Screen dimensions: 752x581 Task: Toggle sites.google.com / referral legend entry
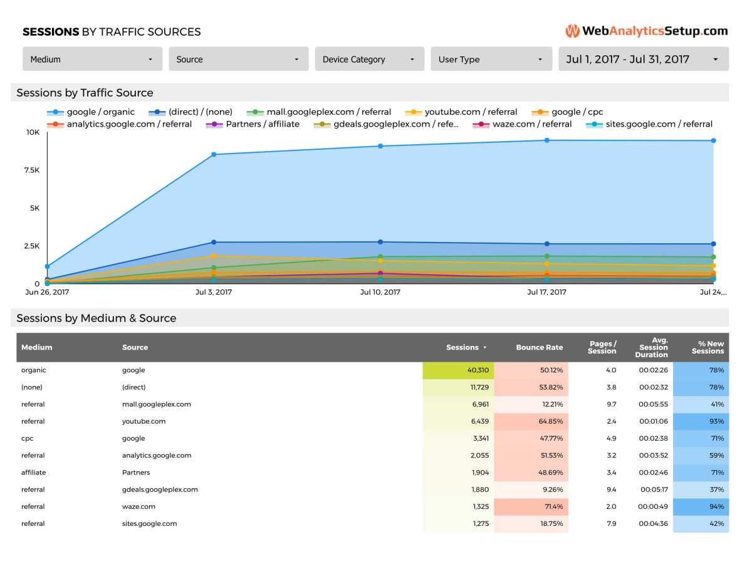click(x=649, y=124)
